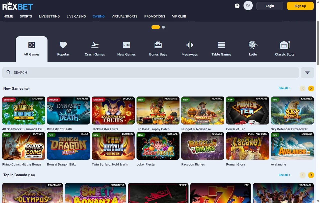Image resolution: width=320 pixels, height=203 pixels.
Task: Go to next New Games page arrow
Action: coord(311,88)
